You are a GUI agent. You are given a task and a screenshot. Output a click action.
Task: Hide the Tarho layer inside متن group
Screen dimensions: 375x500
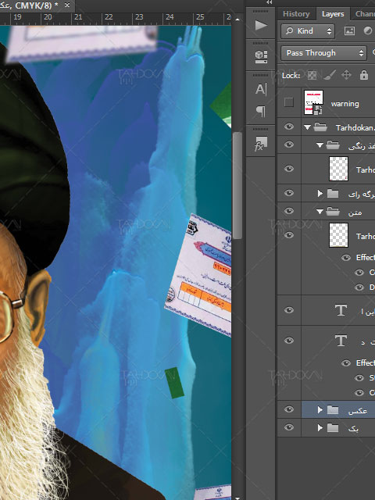[x=289, y=235]
